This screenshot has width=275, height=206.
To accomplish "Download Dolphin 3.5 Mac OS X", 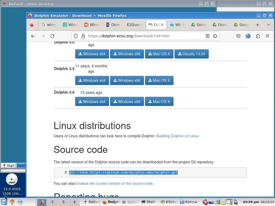I will click(x=159, y=80).
